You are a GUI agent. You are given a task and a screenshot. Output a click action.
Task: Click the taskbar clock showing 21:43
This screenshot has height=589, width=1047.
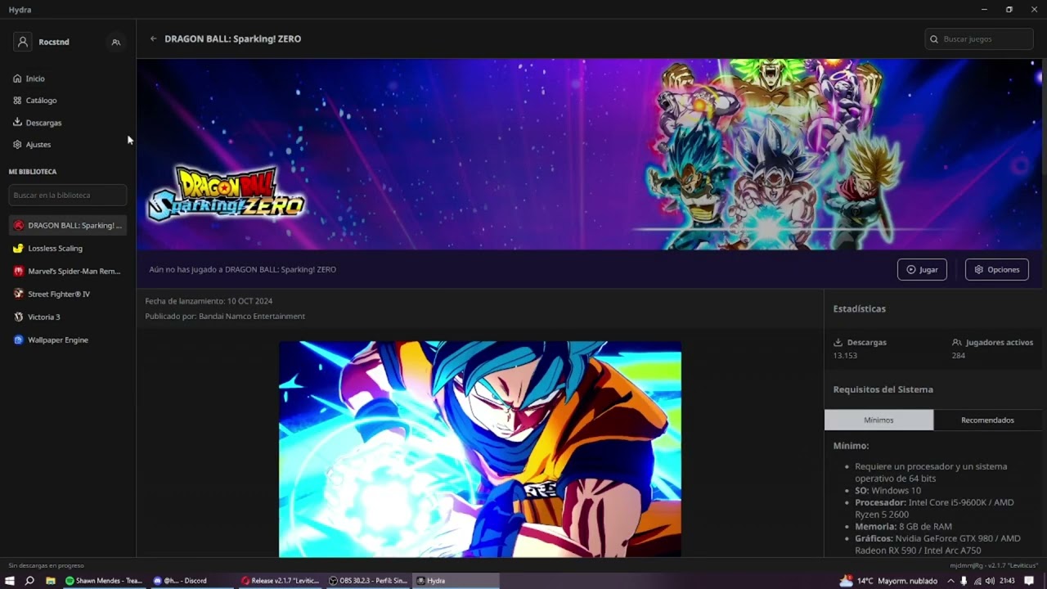1007,581
